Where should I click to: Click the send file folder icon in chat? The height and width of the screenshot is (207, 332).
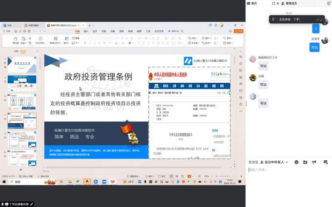tap(305, 162)
